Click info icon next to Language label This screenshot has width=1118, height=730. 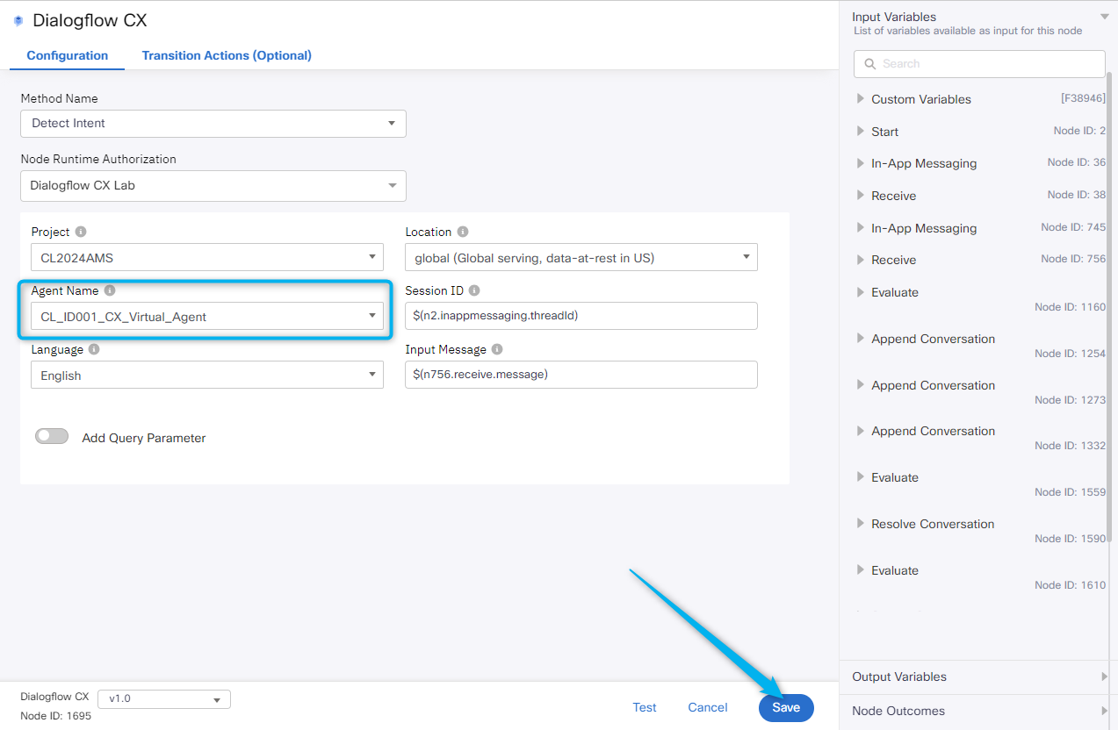pos(94,349)
